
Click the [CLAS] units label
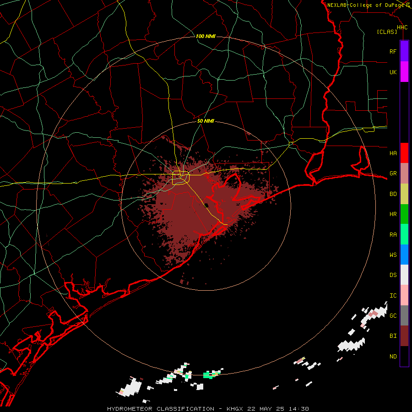[x=387, y=32]
